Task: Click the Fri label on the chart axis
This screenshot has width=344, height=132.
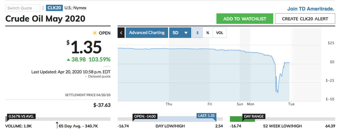Action: coord(210,104)
